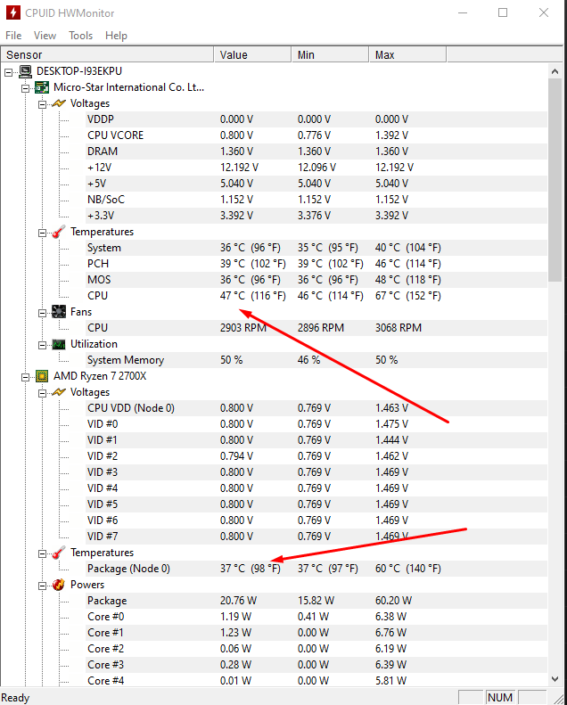This screenshot has width=567, height=705.
Task: Select the CPU VCORE row
Action: (316, 135)
